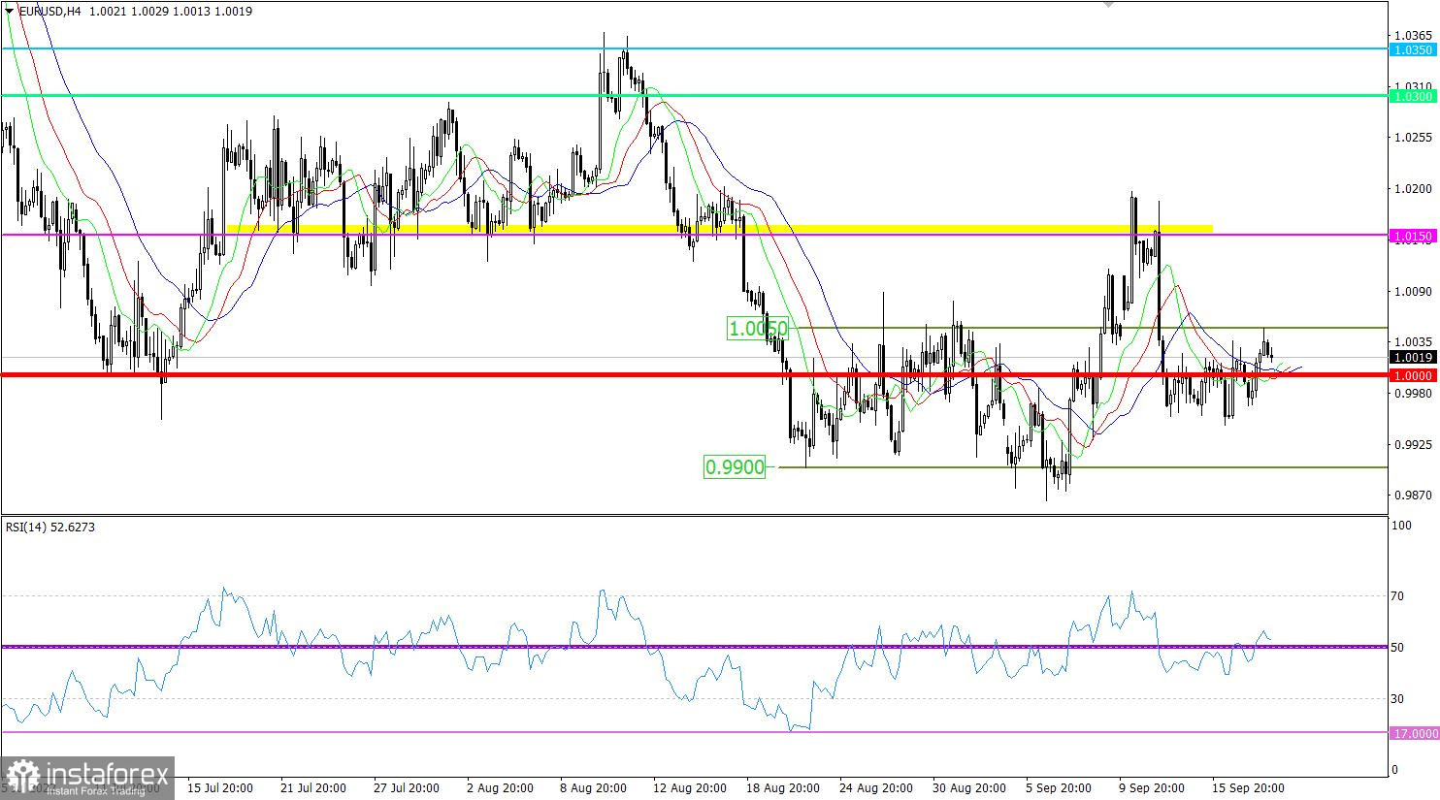Click the 2 Aug 20:00 time label
This screenshot has height=800, width=1440.
[500, 788]
